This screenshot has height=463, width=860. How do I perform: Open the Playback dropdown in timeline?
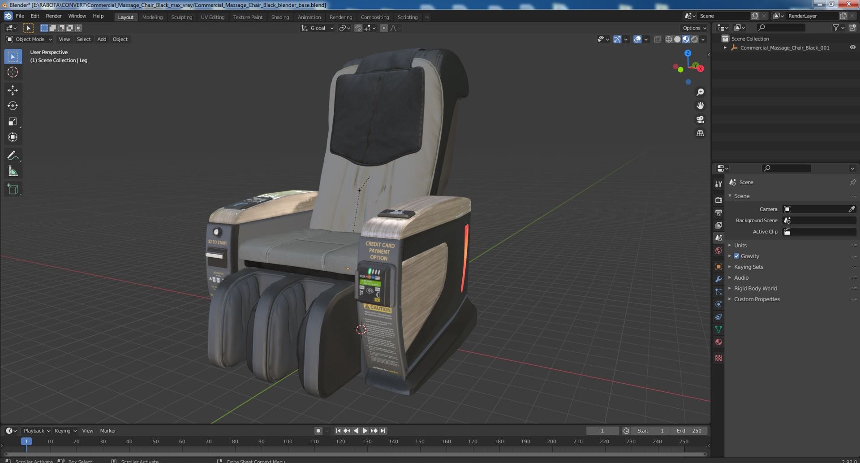pos(36,431)
